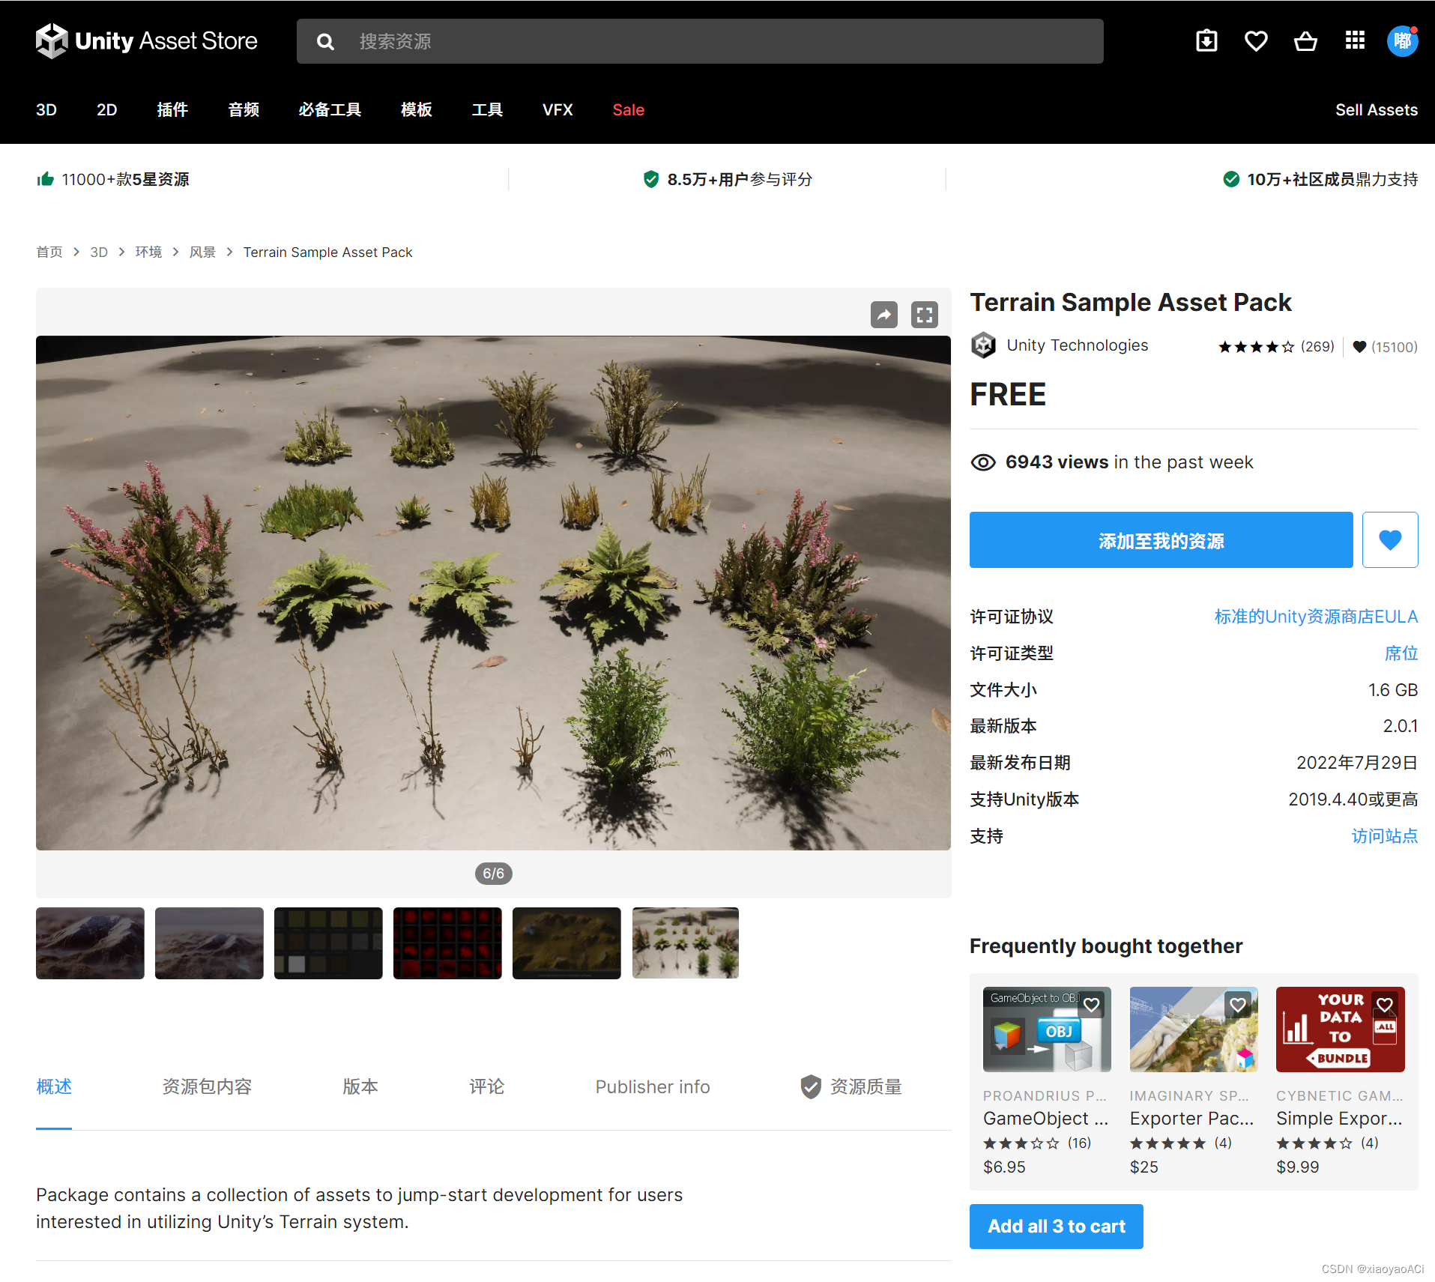Select the green terrain thumbnail
This screenshot has width=1435, height=1282.
567,943
